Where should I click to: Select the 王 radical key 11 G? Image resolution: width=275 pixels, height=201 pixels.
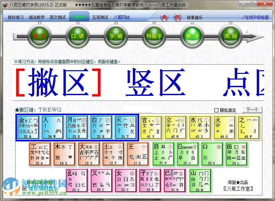[x=138, y=154]
